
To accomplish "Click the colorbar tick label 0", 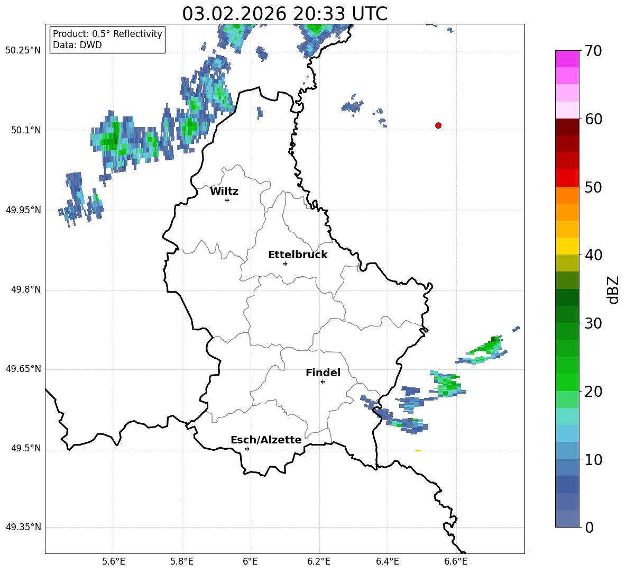I will (x=589, y=527).
